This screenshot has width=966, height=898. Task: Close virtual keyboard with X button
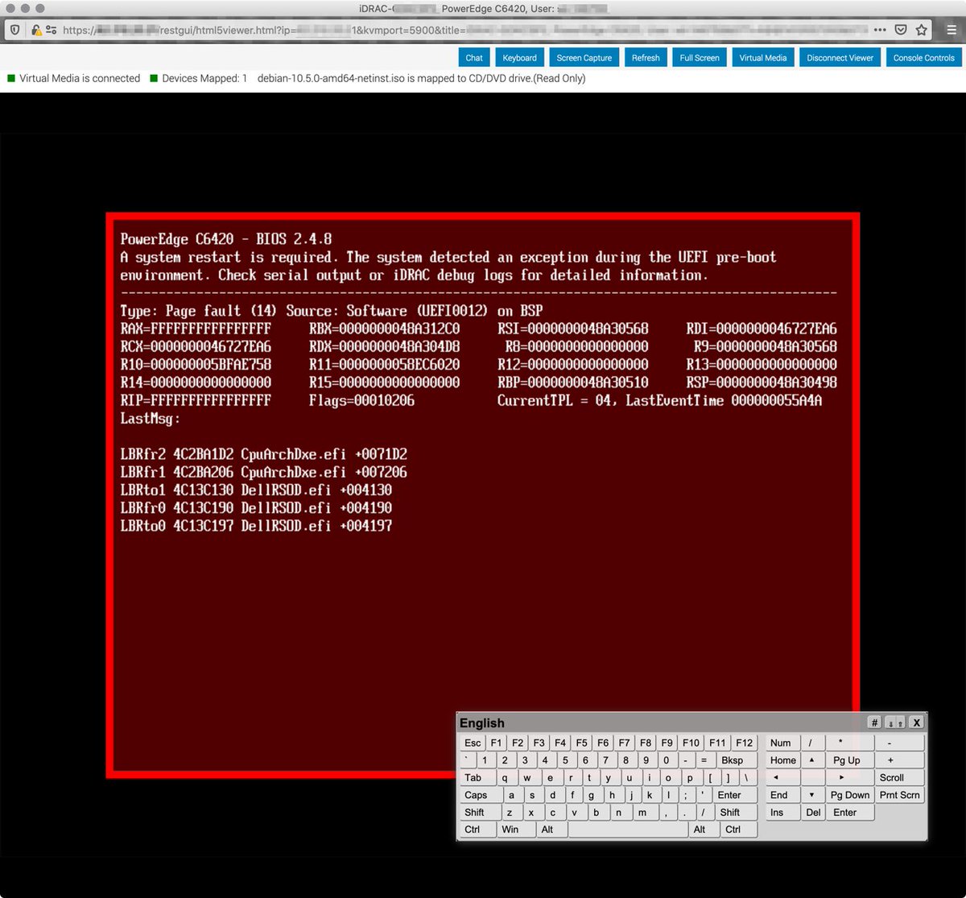click(x=916, y=722)
